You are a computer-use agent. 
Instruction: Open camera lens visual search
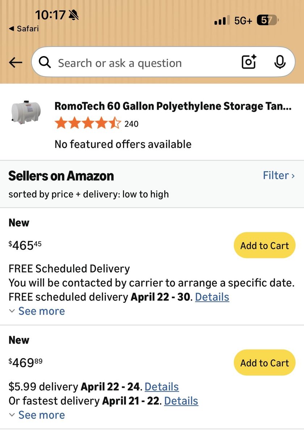click(x=249, y=62)
